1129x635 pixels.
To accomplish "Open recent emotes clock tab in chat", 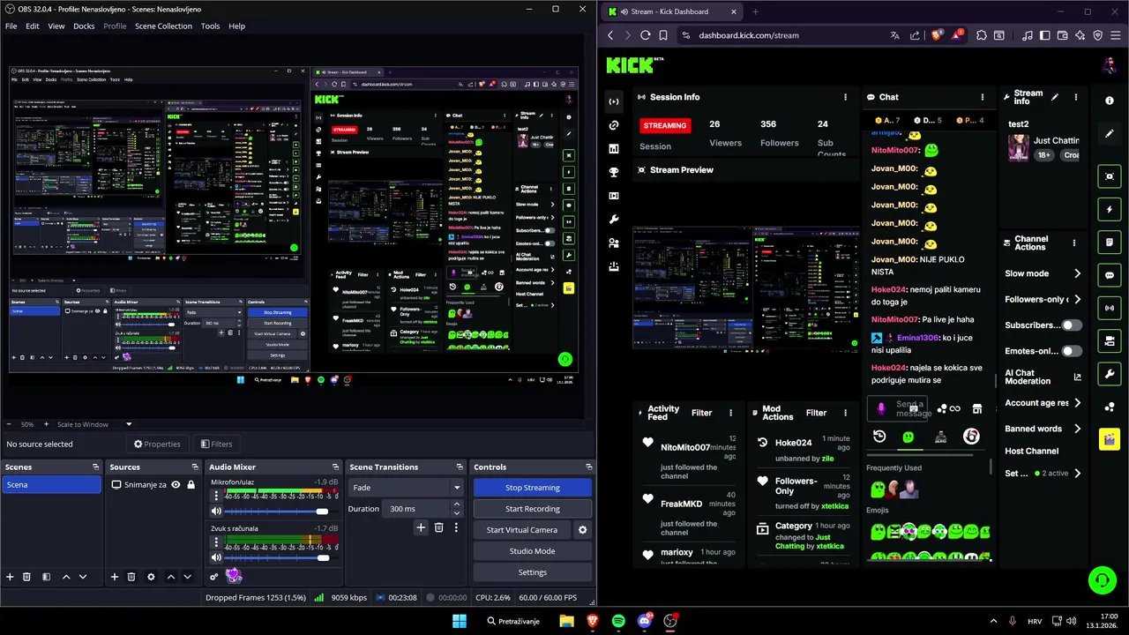I will [x=879, y=437].
